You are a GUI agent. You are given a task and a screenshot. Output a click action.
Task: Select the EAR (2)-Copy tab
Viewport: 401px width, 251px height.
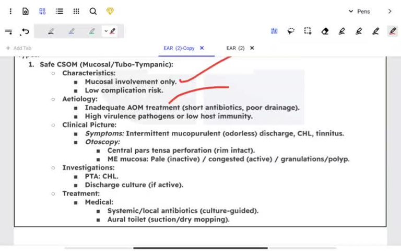(179, 48)
